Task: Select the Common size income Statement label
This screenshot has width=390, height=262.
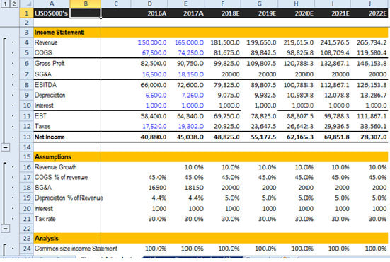Action: pos(76,249)
